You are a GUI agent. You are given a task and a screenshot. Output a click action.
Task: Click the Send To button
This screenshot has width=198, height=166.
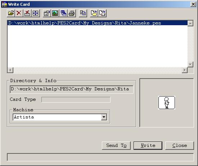(116, 145)
